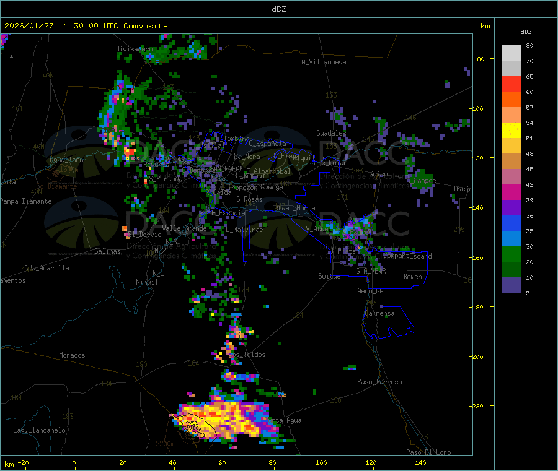Click the L_Malvinas map label

244,230
